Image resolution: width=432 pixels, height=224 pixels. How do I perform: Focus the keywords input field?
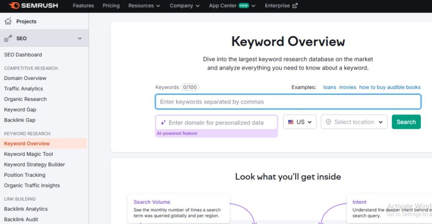pos(288,102)
